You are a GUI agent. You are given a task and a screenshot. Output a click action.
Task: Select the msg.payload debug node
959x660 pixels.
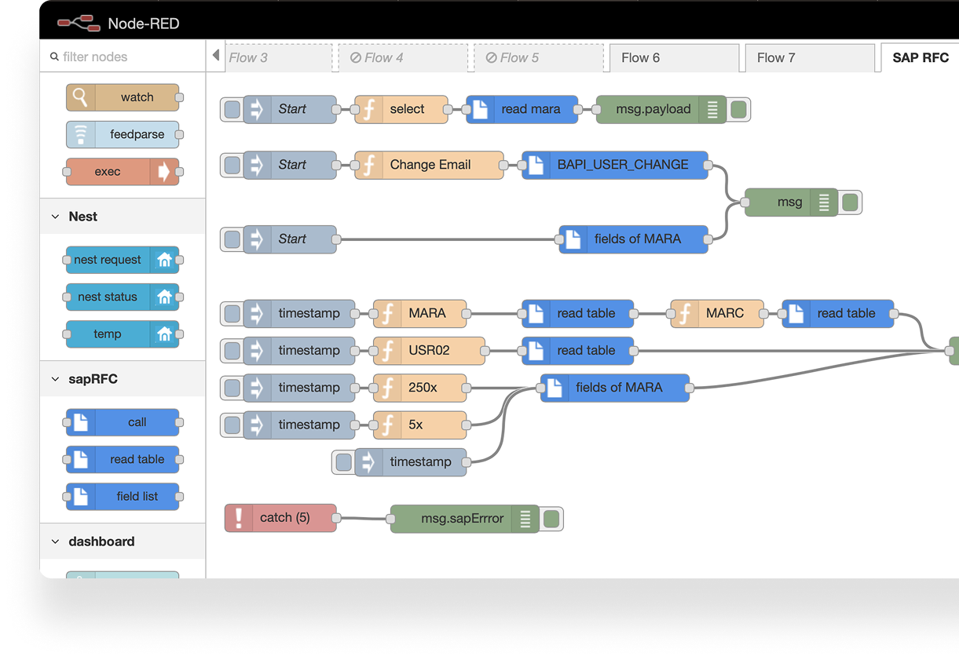coord(661,109)
